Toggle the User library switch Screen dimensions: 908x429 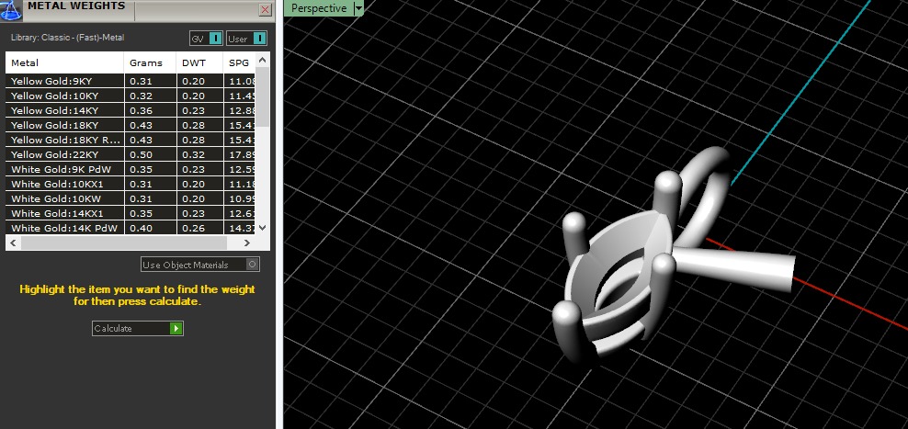246,39
